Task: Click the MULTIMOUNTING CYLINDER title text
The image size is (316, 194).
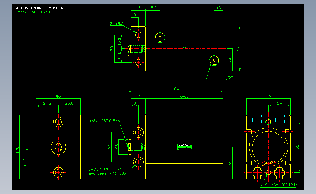Action: [x=39, y=8]
